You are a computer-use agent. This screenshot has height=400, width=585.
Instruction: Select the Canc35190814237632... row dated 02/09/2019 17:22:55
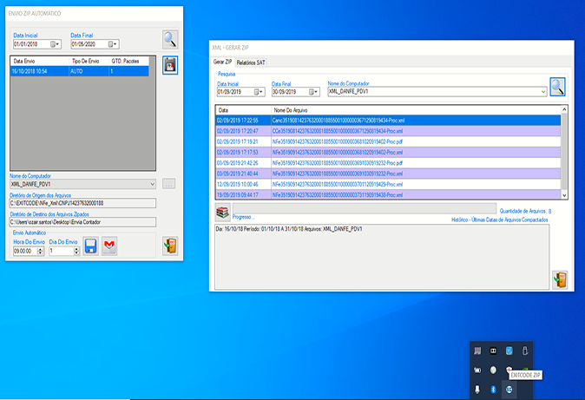coord(388,121)
